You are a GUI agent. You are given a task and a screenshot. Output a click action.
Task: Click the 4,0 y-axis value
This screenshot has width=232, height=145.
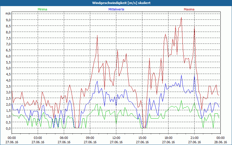coord(8,80)
